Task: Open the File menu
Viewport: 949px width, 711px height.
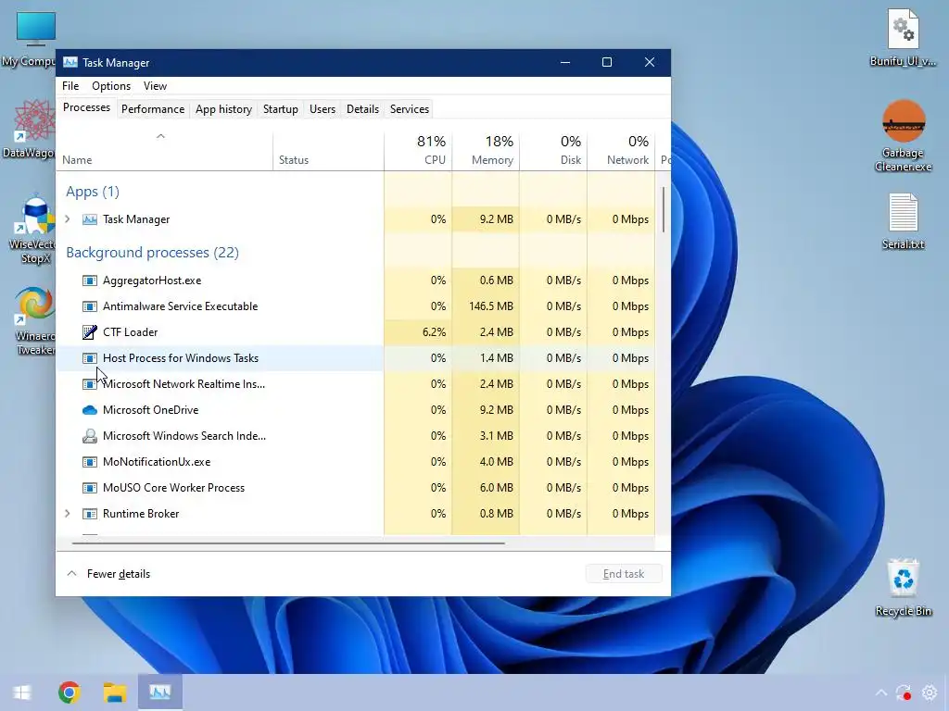Action: click(70, 86)
